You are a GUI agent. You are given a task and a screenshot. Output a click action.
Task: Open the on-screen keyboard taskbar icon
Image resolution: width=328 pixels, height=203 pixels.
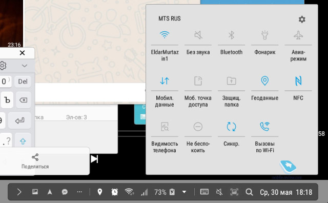point(204,192)
